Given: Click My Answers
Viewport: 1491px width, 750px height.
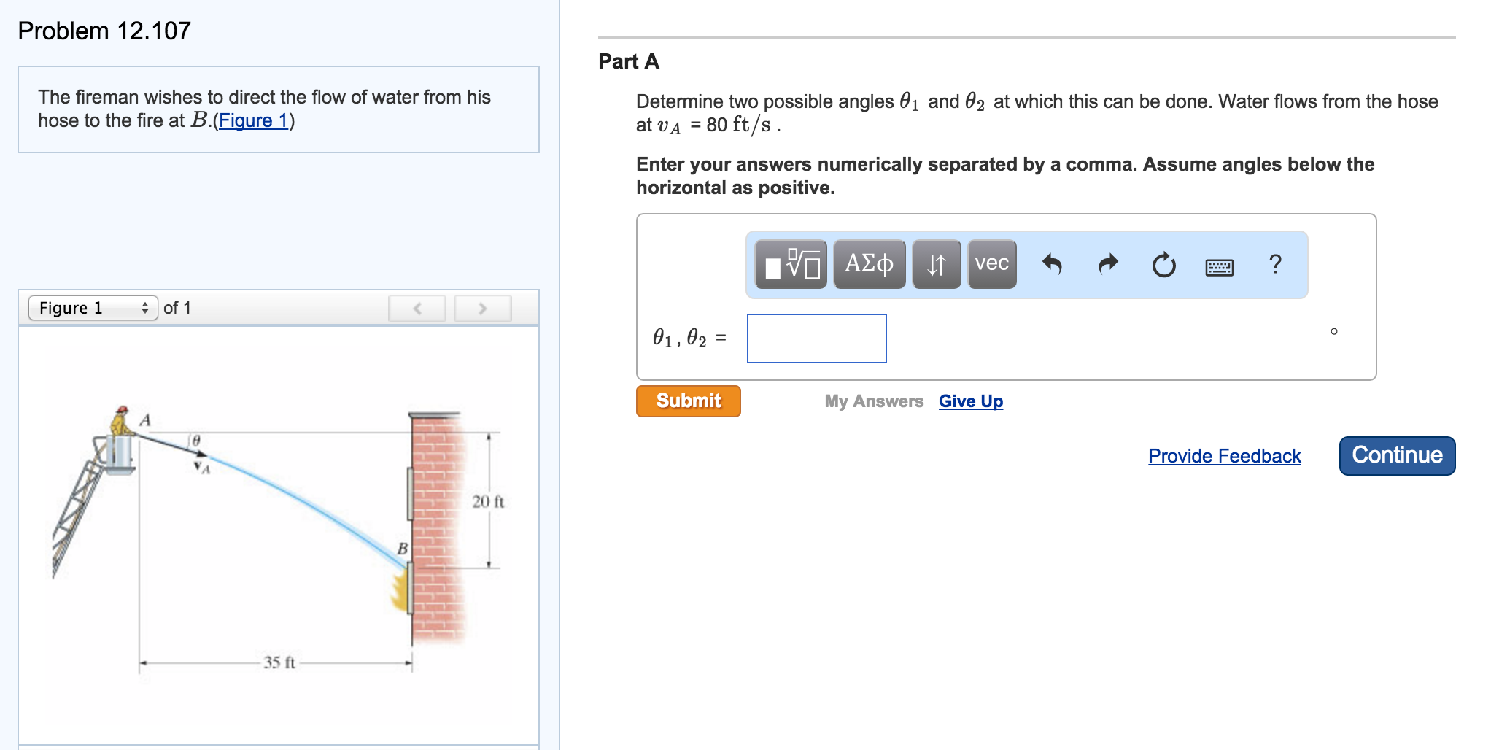Looking at the screenshot, I should pyautogui.click(x=872, y=401).
